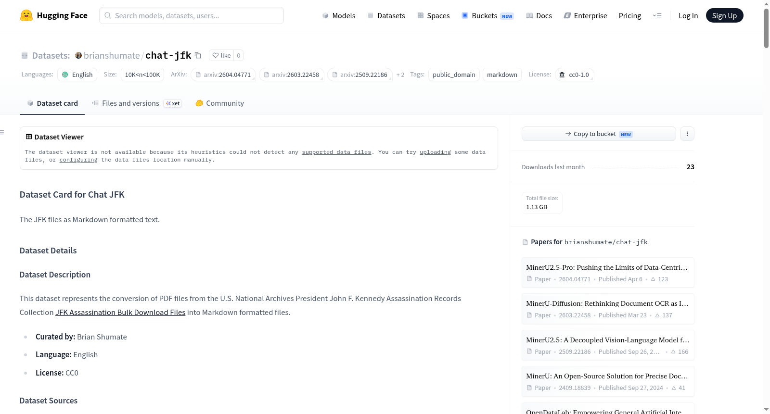Expand the navigation overflow menu icon
The image size is (770, 414).
pyautogui.click(x=657, y=15)
